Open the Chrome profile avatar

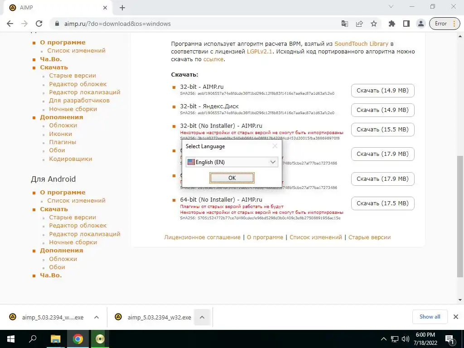421,24
